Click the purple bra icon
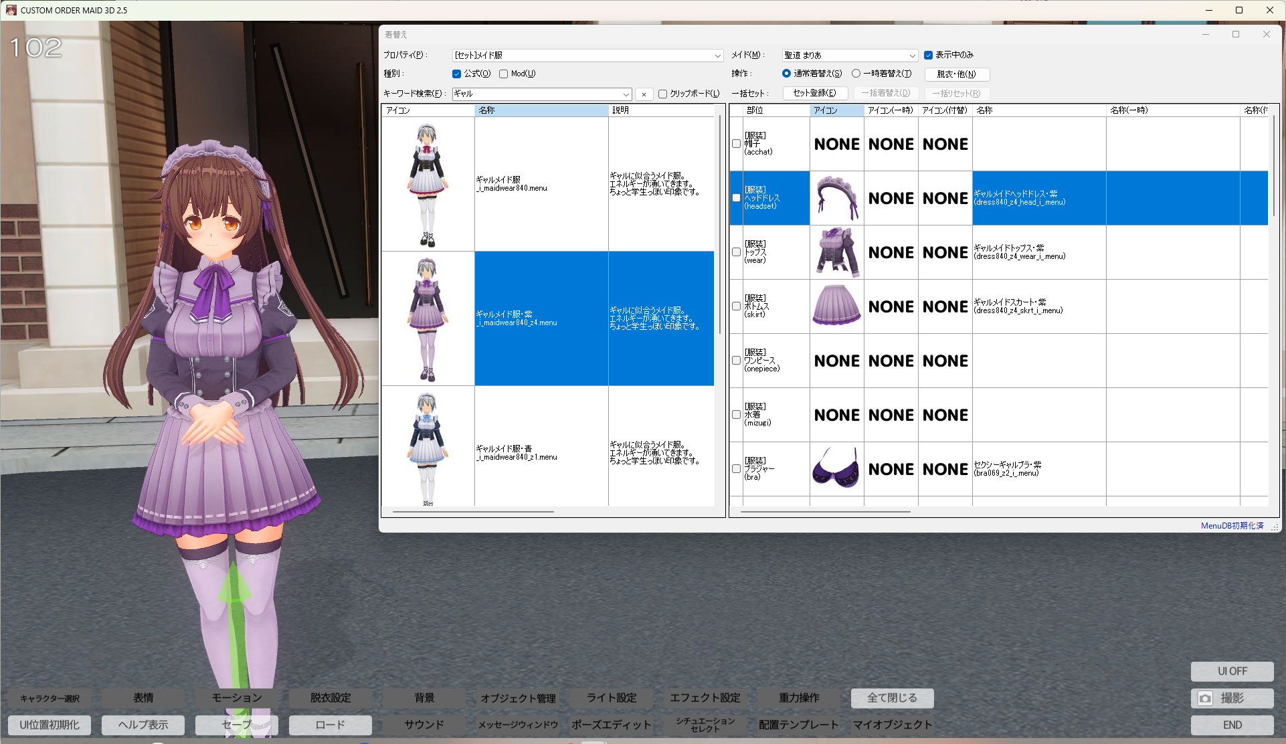This screenshot has width=1286, height=744. pos(836,468)
